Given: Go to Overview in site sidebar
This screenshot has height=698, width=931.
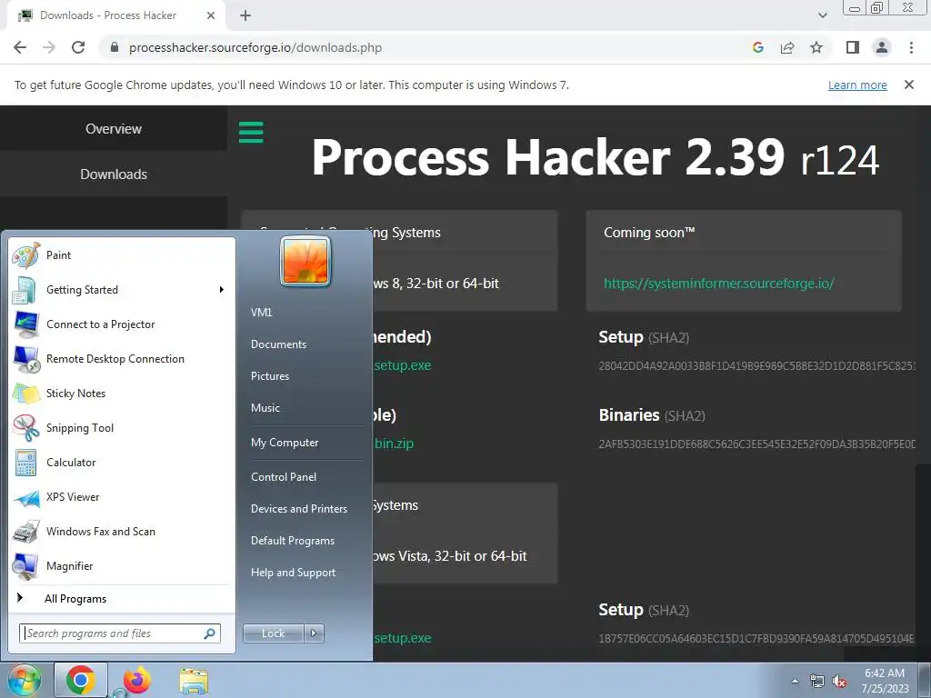Looking at the screenshot, I should [114, 129].
